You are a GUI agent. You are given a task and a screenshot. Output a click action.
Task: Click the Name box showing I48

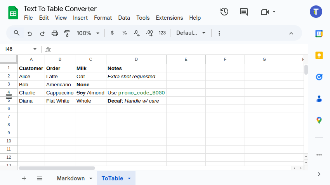pos(18,49)
